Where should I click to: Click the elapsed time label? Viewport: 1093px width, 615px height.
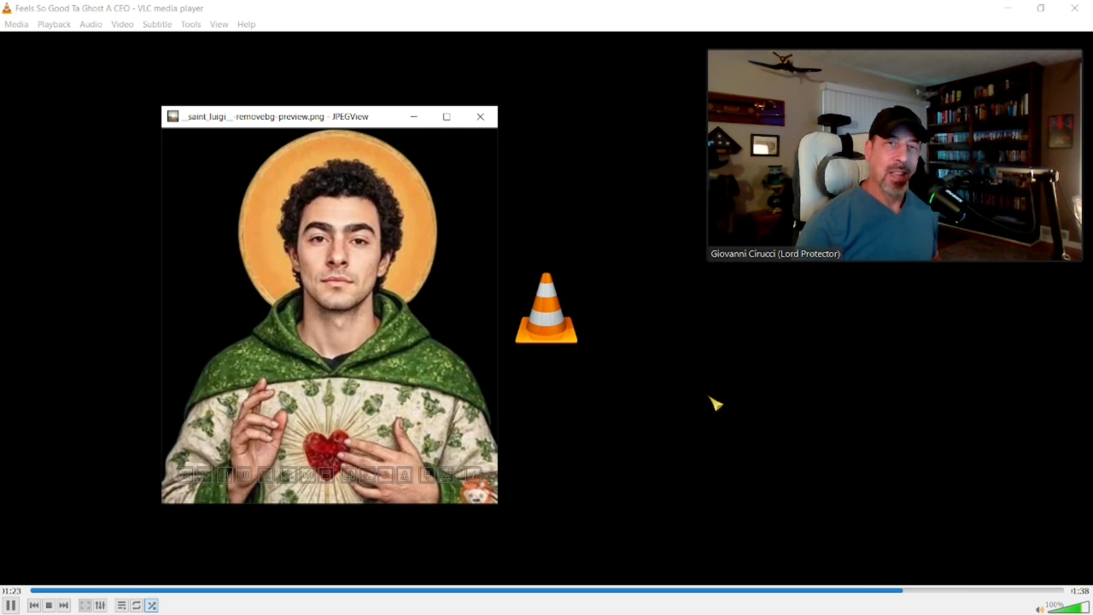pyautogui.click(x=11, y=591)
